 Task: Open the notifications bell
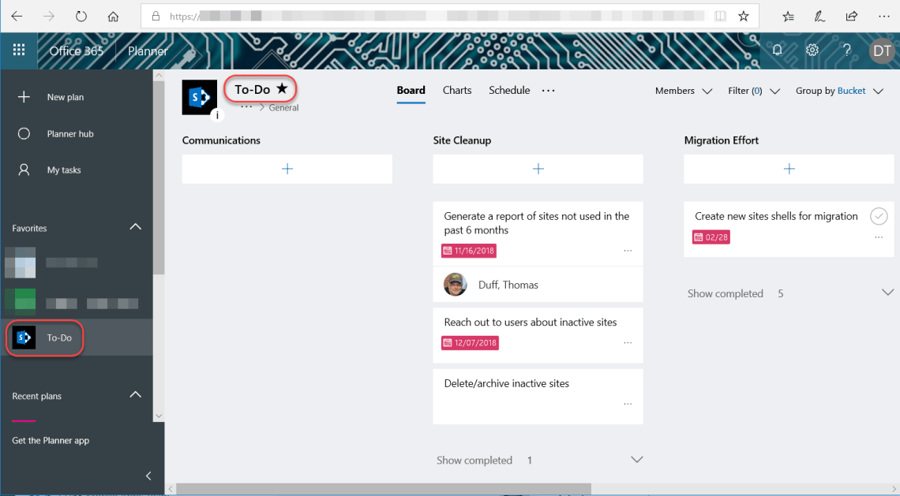[777, 50]
